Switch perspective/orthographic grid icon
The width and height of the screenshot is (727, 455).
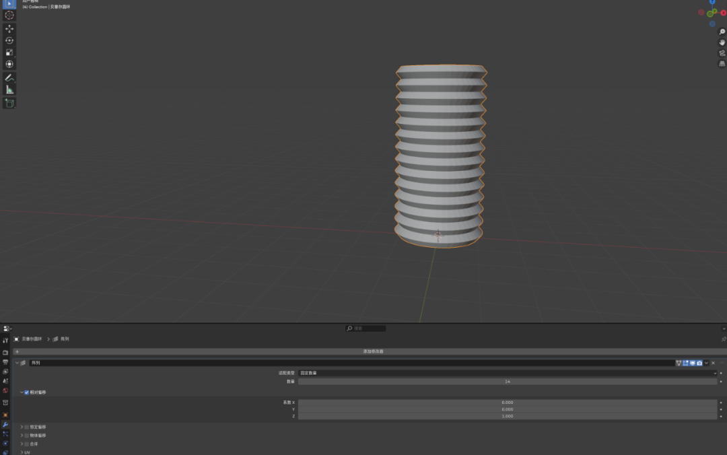tap(722, 63)
